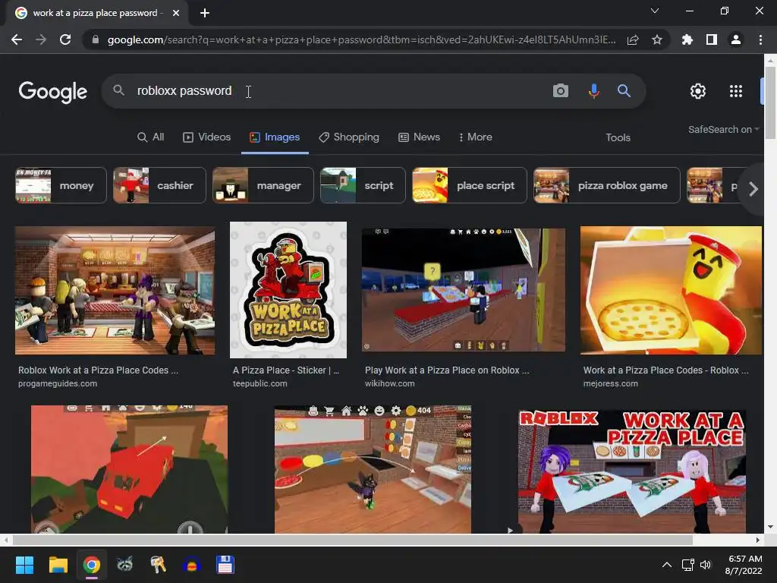Go forward with the browser arrow
Image resolution: width=777 pixels, height=583 pixels.
pos(41,39)
